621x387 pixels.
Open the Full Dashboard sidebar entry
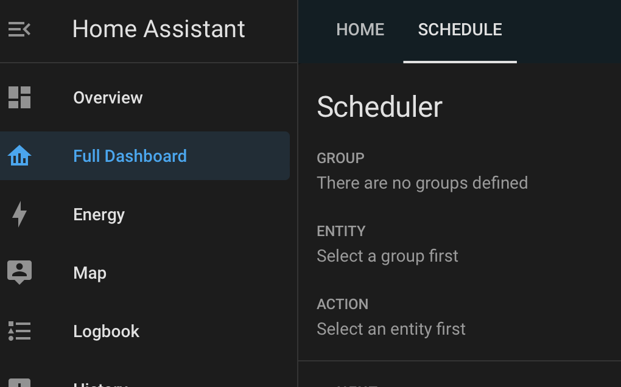(x=130, y=156)
